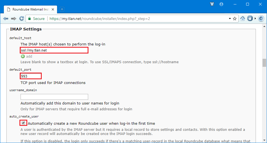The height and width of the screenshot is (143, 267).
Task: Focus the empty username_domain field
Action: [x=54, y=97]
